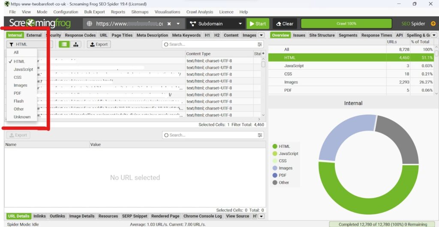The image size is (439, 227).
Task: Open the Page Titles tab
Action: click(x=121, y=35)
